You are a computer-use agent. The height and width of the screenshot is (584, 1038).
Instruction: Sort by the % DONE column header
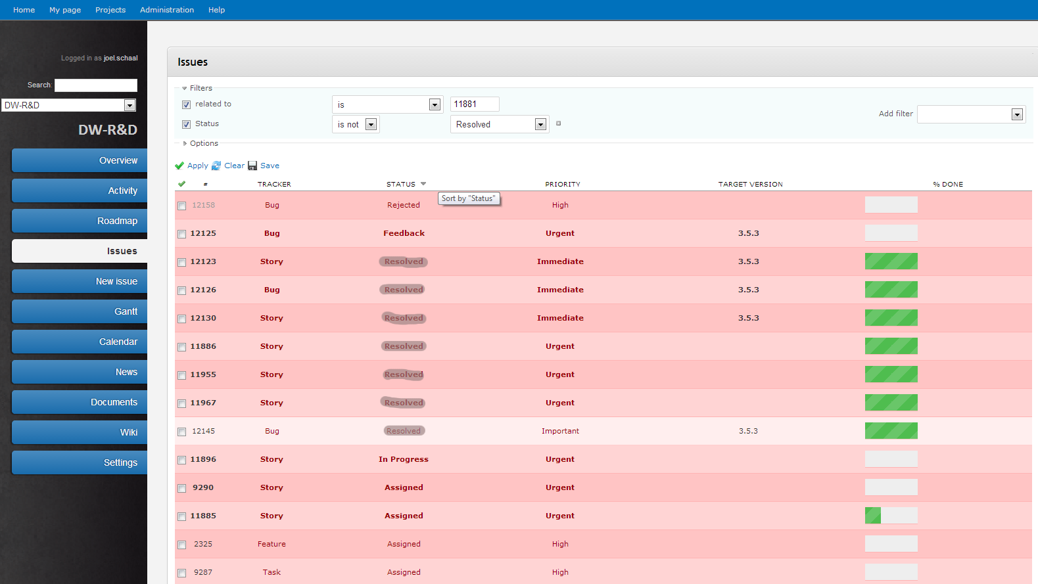[x=948, y=185]
